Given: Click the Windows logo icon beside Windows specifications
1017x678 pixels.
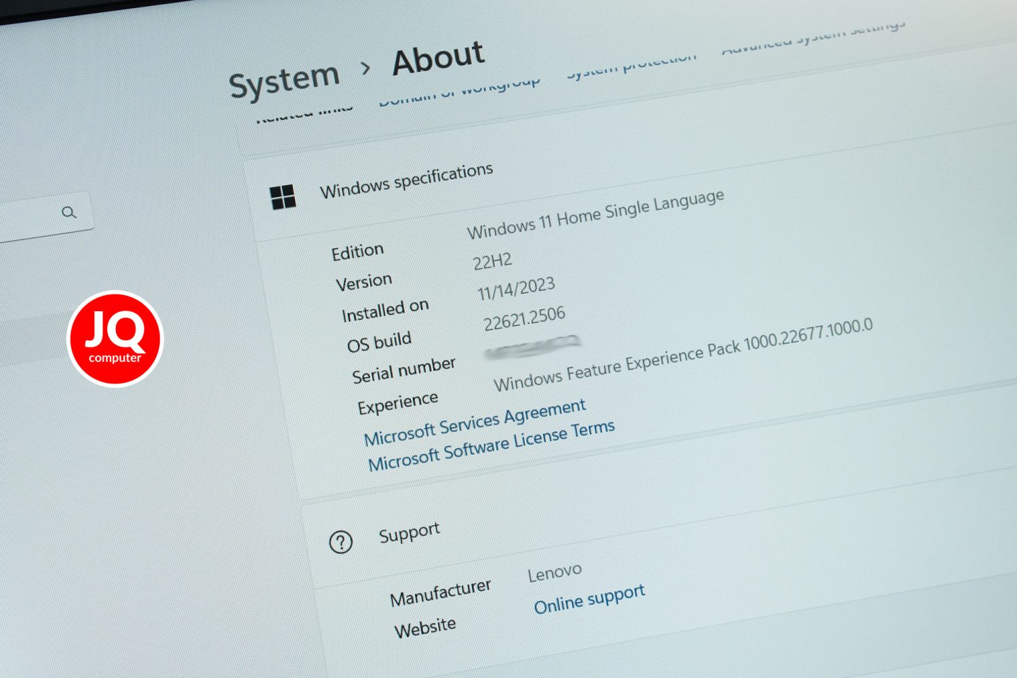Looking at the screenshot, I should 283,197.
